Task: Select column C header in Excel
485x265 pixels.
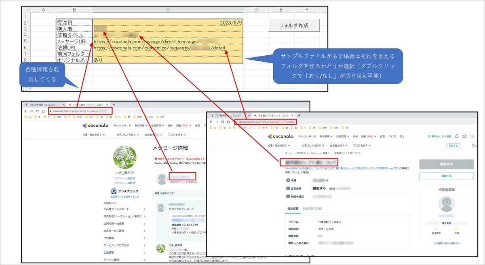Action: tap(168, 9)
